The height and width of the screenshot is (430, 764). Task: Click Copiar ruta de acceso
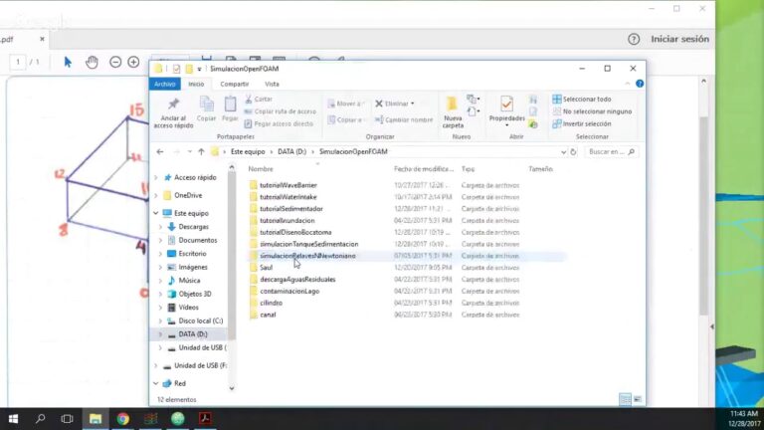(281, 111)
